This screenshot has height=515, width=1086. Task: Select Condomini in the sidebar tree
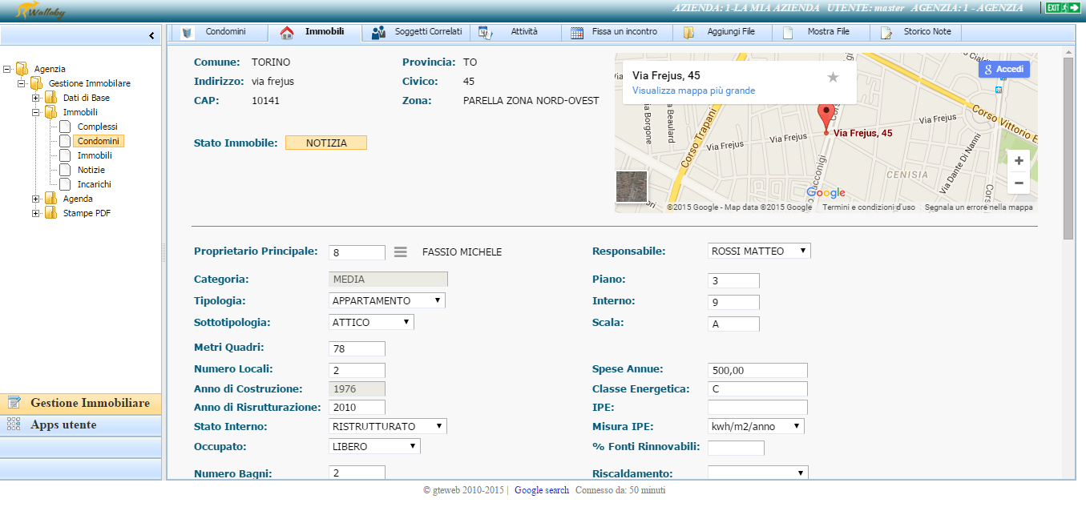tap(99, 141)
